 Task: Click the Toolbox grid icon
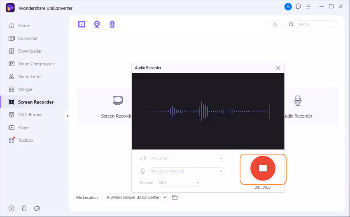pyautogui.click(x=12, y=140)
